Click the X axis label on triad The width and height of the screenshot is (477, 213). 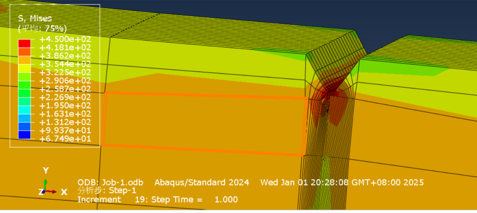pos(64,192)
